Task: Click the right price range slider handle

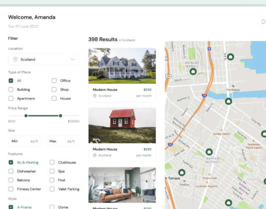Action: pos(60,116)
